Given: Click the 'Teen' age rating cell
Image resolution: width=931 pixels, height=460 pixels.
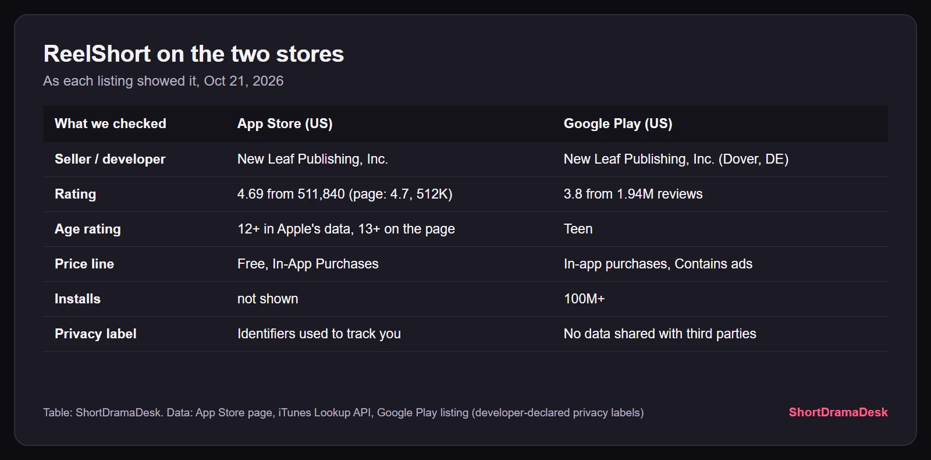Looking at the screenshot, I should pos(578,229).
